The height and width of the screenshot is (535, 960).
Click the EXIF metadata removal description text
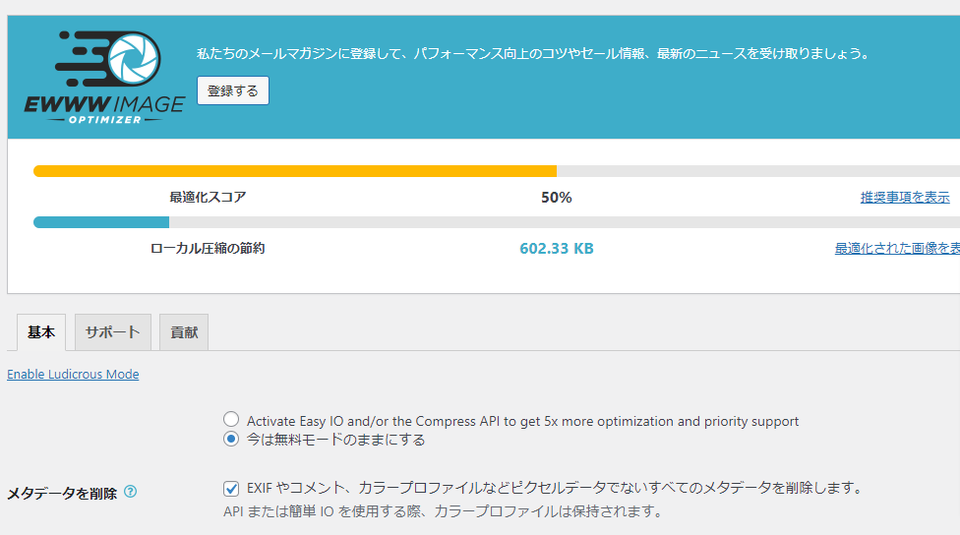(x=556, y=488)
